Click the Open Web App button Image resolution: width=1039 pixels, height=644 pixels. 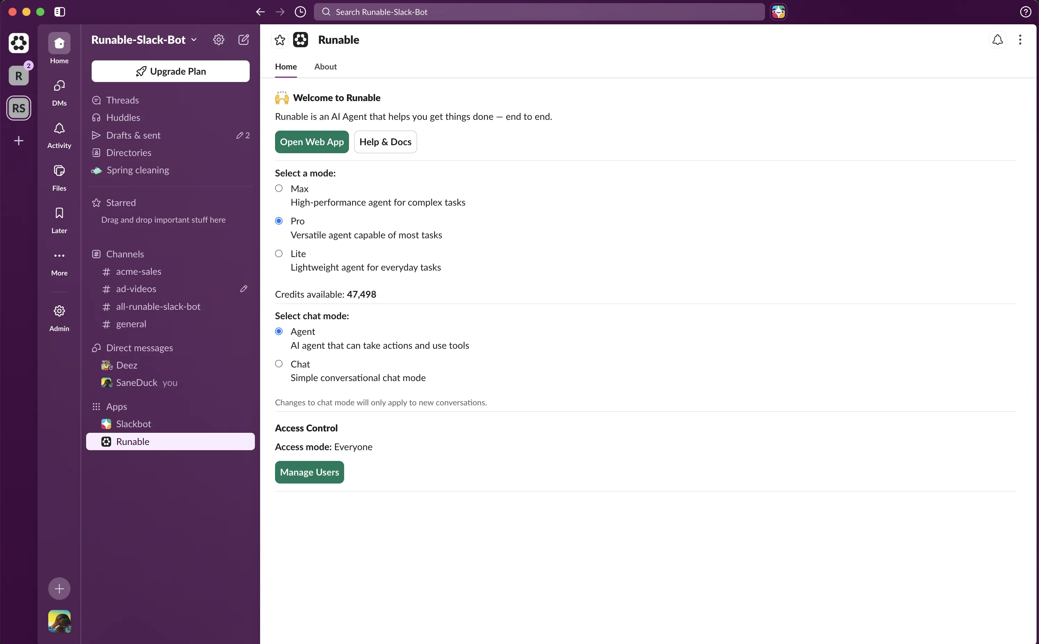tap(312, 142)
